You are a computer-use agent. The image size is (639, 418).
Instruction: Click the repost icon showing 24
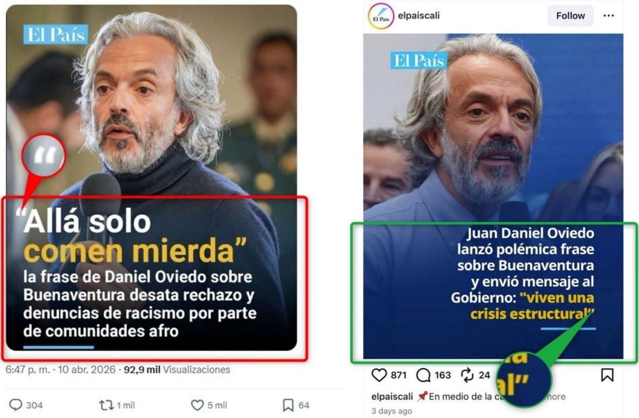tap(467, 375)
